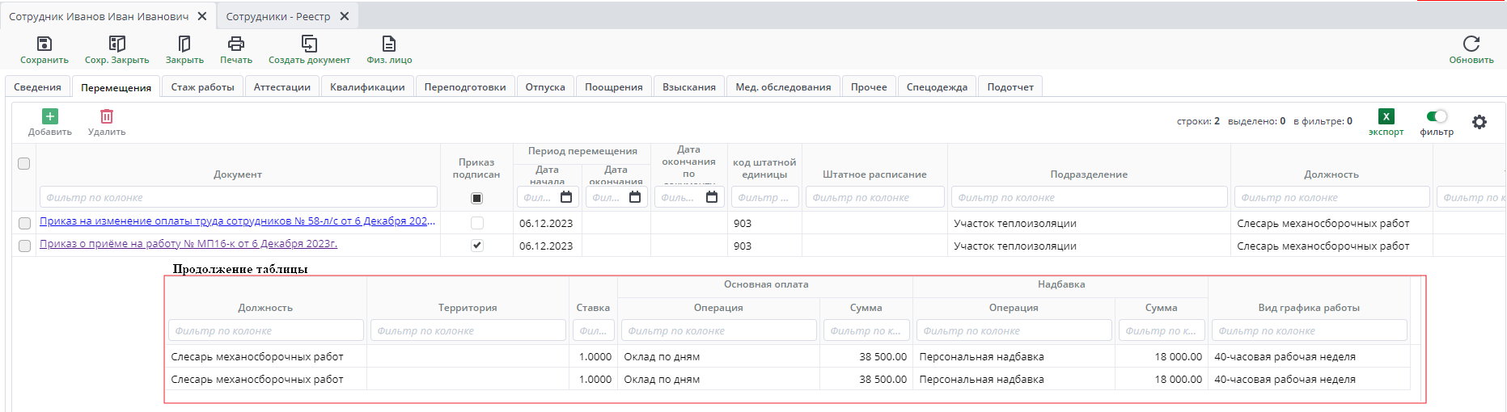1507x412 pixels.
Task: Add a new row with Добавить
Action: (x=50, y=117)
